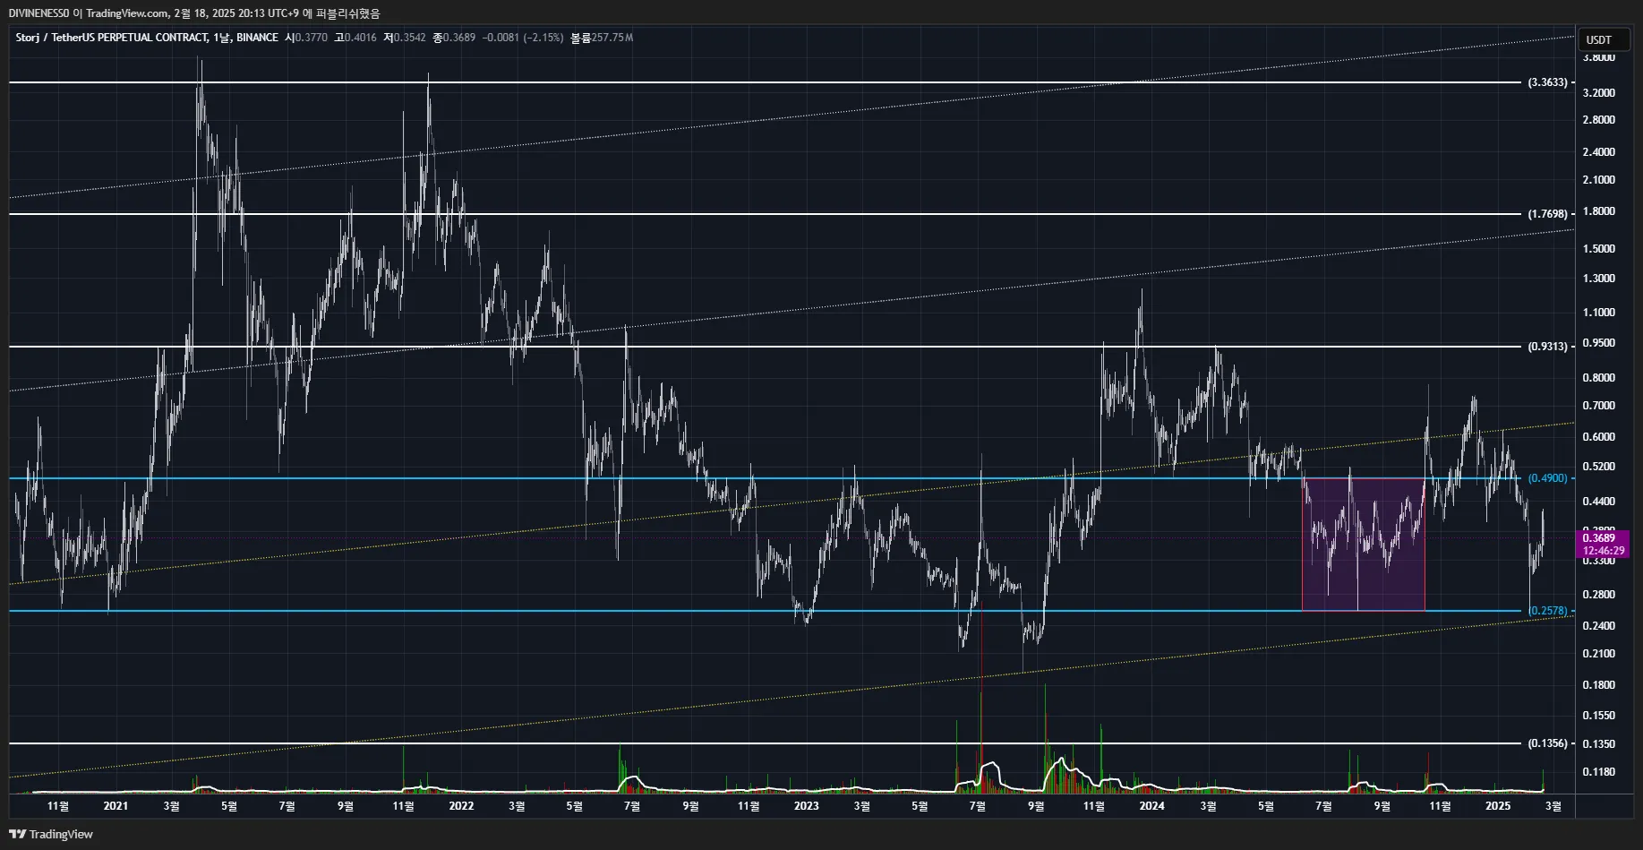
Task: Select the (0.1356) horizontal level label
Action: pyautogui.click(x=1547, y=743)
